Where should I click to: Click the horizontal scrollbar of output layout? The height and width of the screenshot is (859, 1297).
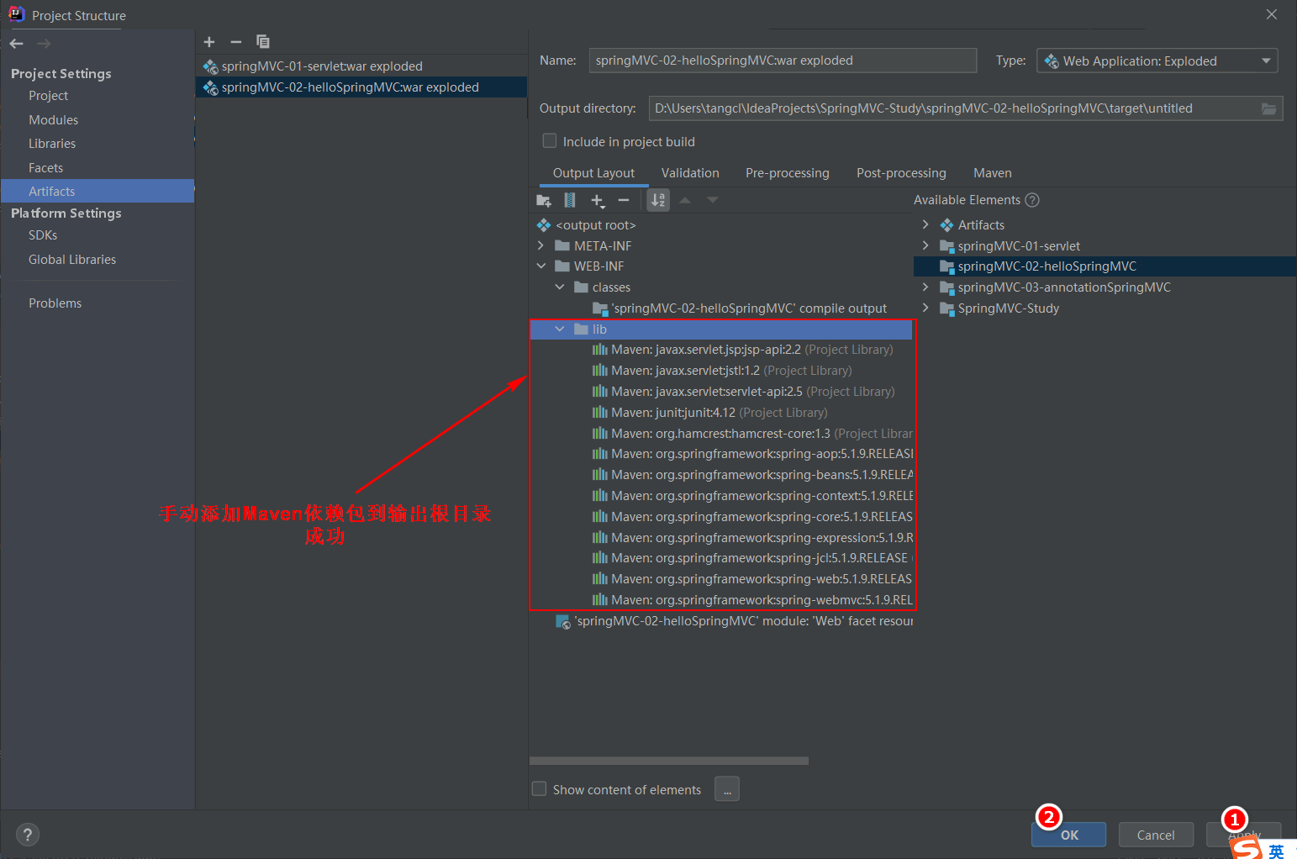click(x=669, y=762)
